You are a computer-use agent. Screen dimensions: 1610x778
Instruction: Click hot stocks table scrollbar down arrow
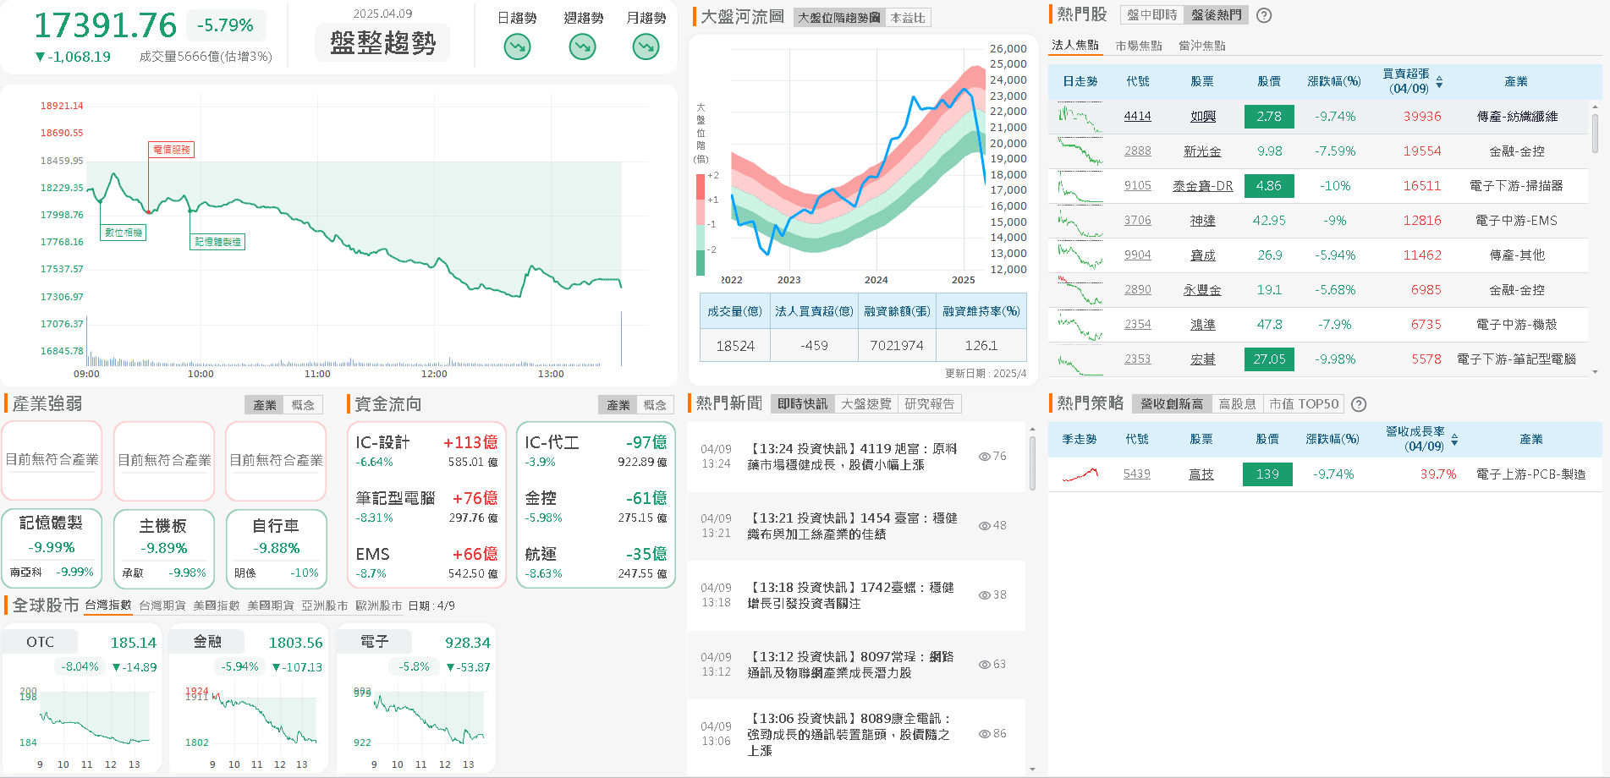tap(1595, 372)
